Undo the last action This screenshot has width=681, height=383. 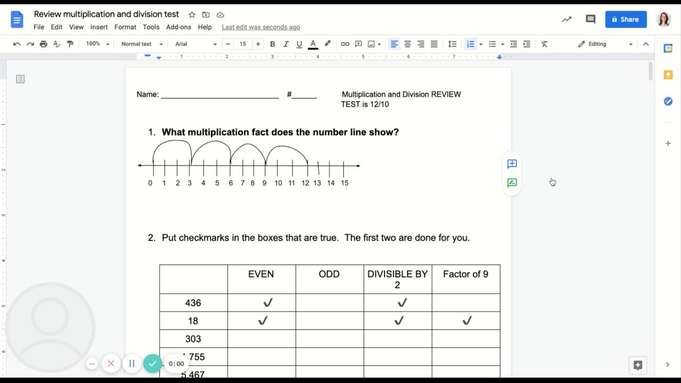[x=17, y=44]
